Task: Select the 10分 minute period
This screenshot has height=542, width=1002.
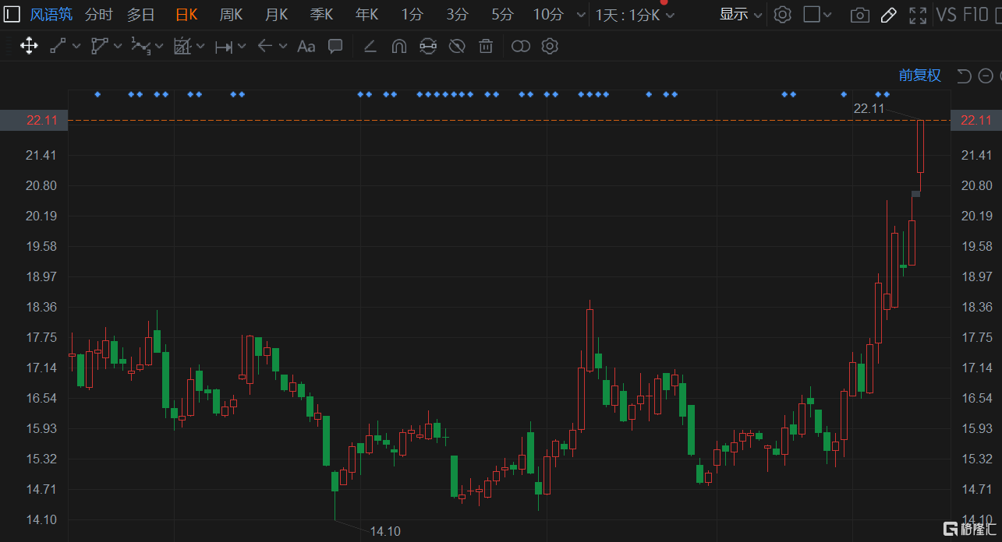Action: click(548, 14)
